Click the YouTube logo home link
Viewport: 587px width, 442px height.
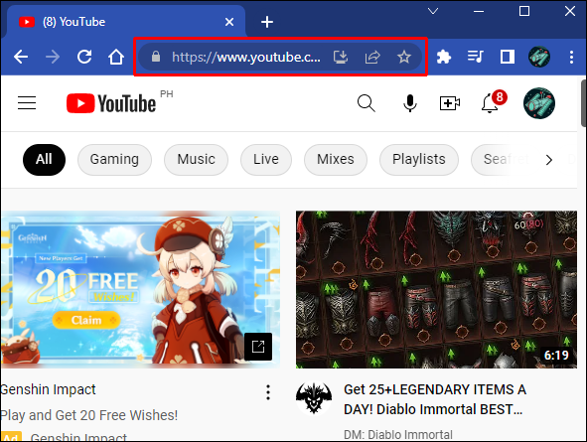coord(111,103)
